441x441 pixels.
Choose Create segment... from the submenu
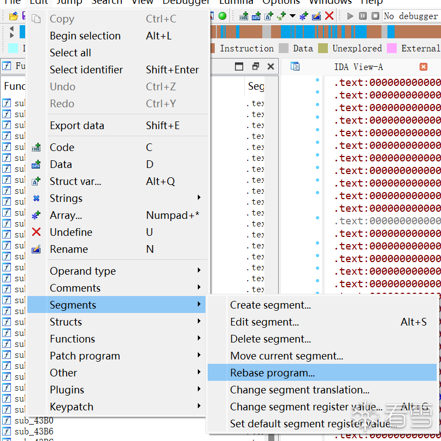(x=322, y=305)
